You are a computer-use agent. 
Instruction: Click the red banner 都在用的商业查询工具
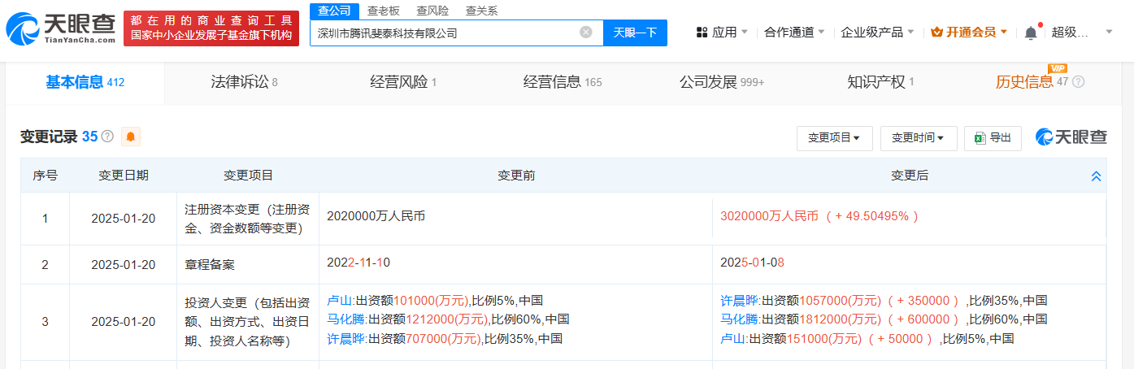pos(213,28)
